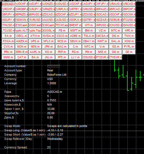Choose the XRPUSD.m button

click(x=102, y=25)
